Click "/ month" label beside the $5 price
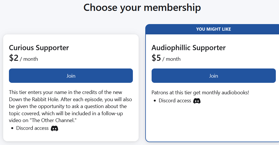This screenshot has width=279, height=145. click(171, 59)
